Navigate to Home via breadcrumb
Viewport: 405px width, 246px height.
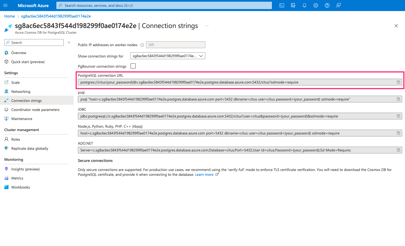[x=9, y=16]
